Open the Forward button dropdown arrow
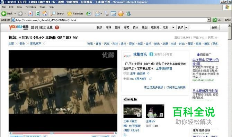The image size is (232, 137). (25, 13)
